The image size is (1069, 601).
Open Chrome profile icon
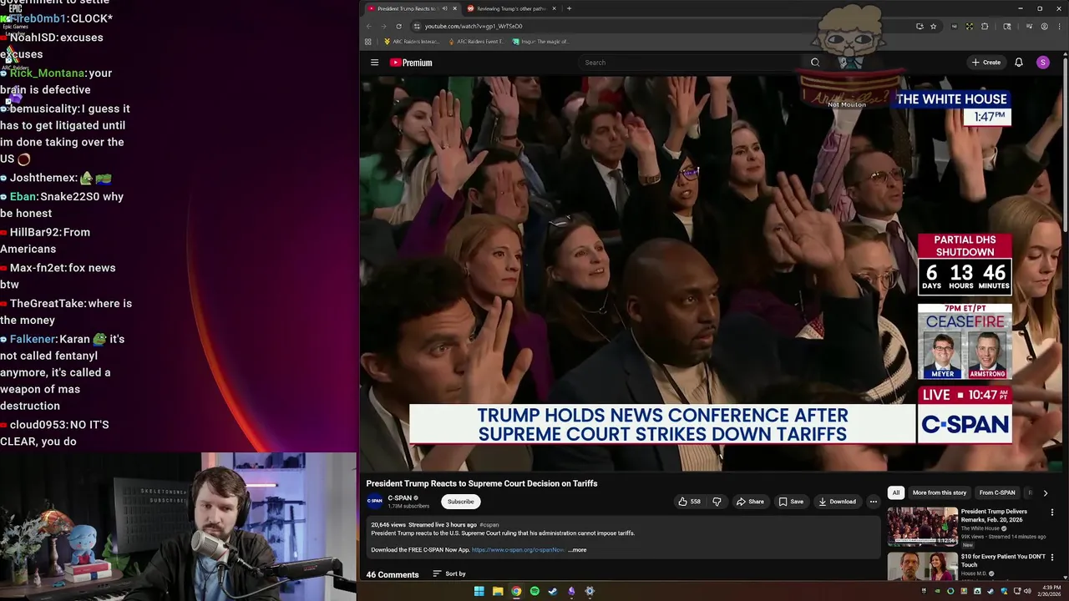pyautogui.click(x=1044, y=26)
